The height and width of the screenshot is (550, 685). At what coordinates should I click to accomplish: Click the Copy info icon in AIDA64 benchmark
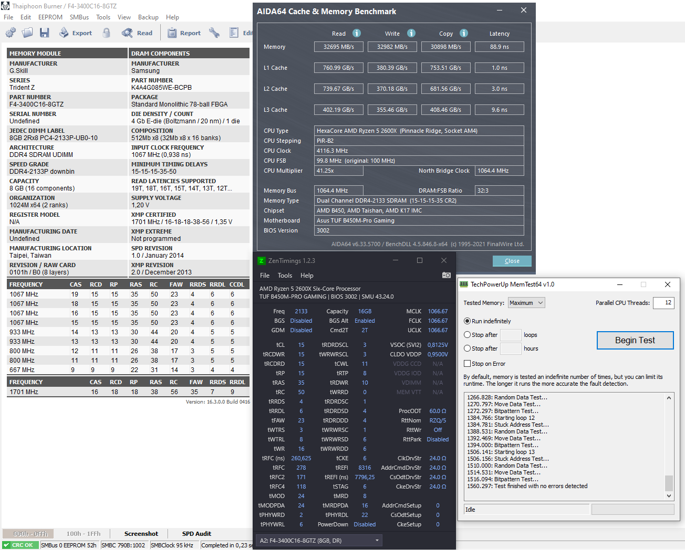(x=464, y=33)
